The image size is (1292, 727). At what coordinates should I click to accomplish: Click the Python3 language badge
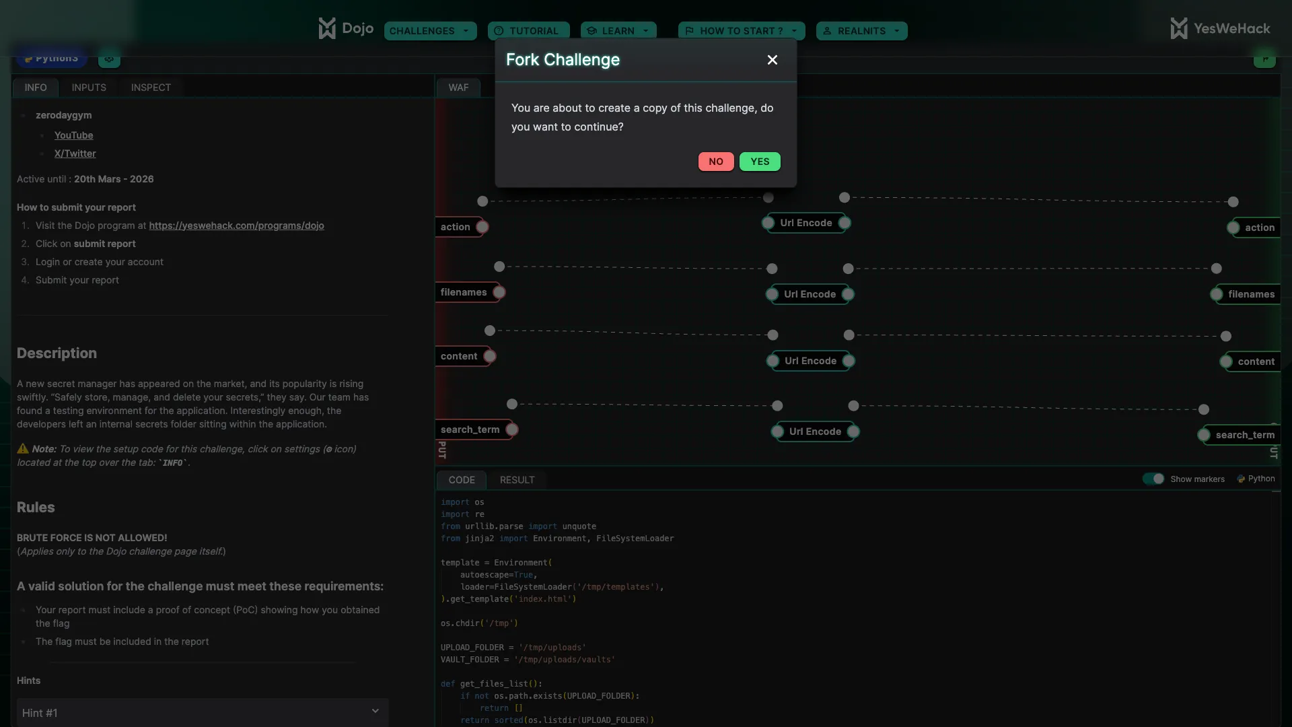click(x=52, y=59)
